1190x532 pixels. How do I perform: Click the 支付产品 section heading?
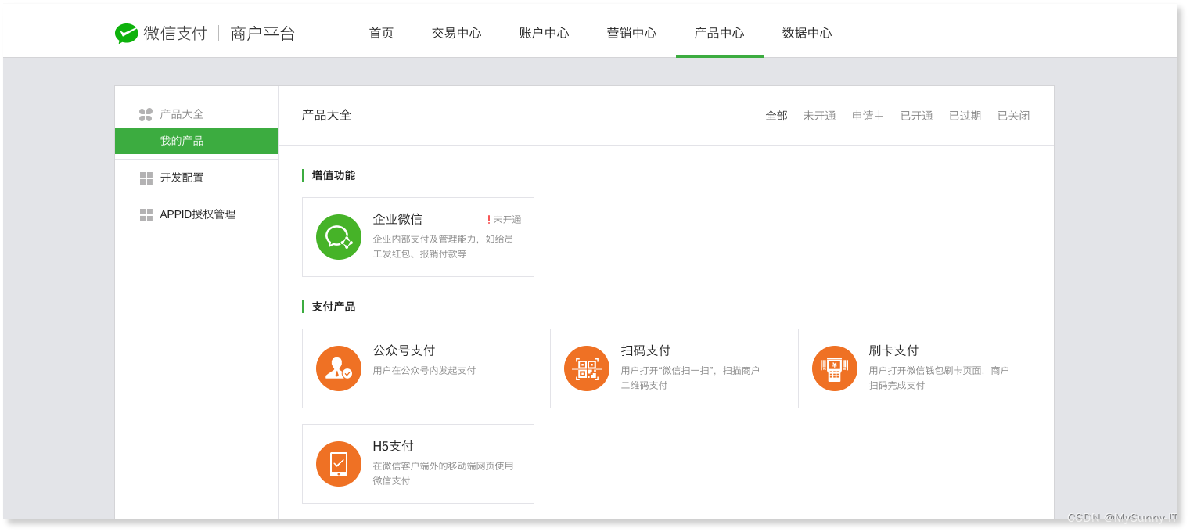(333, 307)
